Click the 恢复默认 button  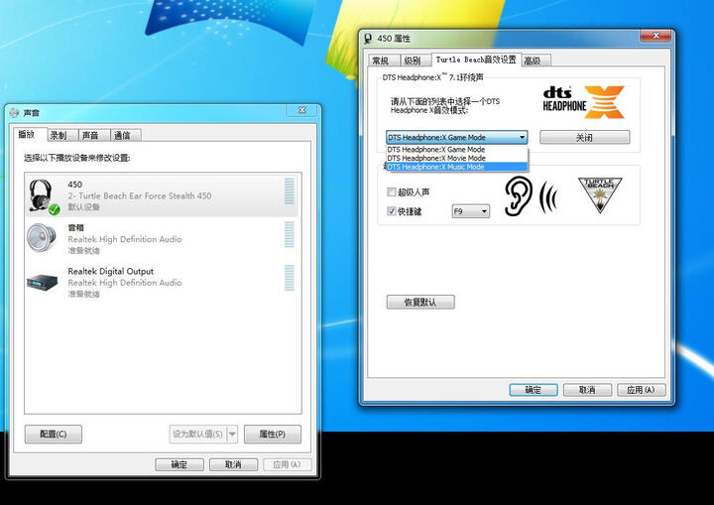click(x=420, y=302)
